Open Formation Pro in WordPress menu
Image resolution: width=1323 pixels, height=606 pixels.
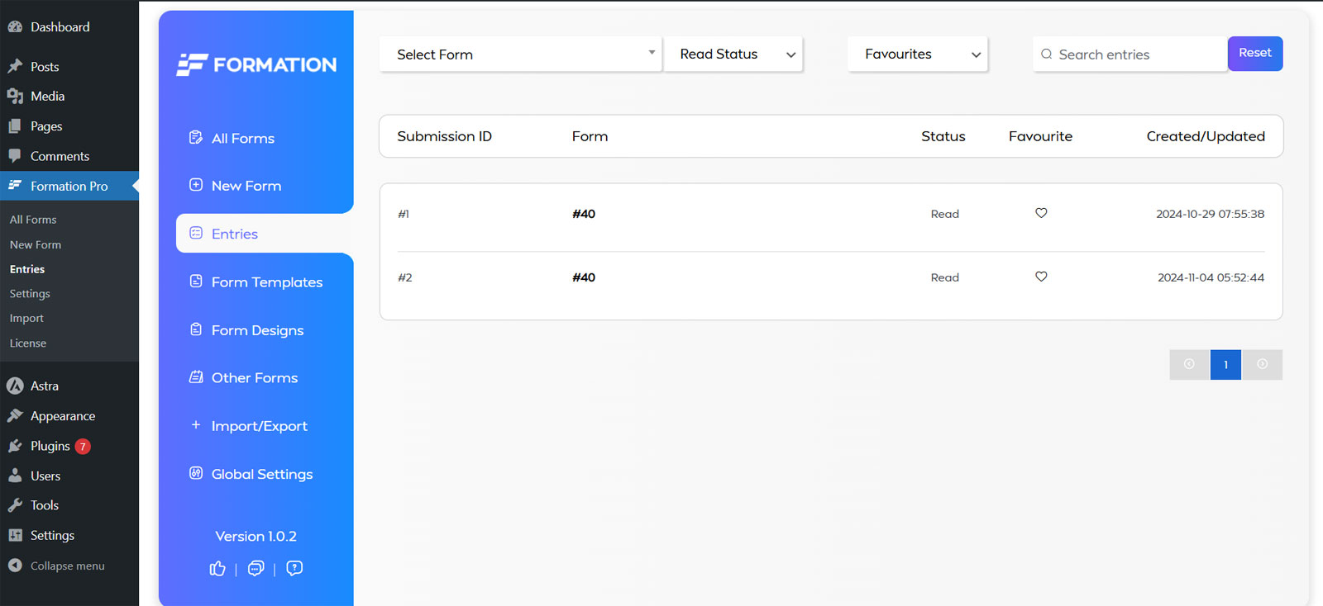click(x=69, y=186)
